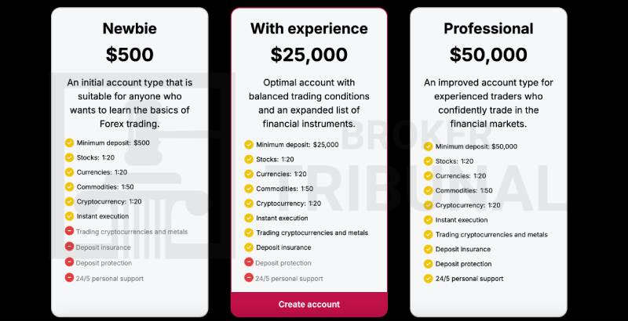Click red minus icon beside Newbie Deposit insurance
The image size is (628, 321).
69,247
